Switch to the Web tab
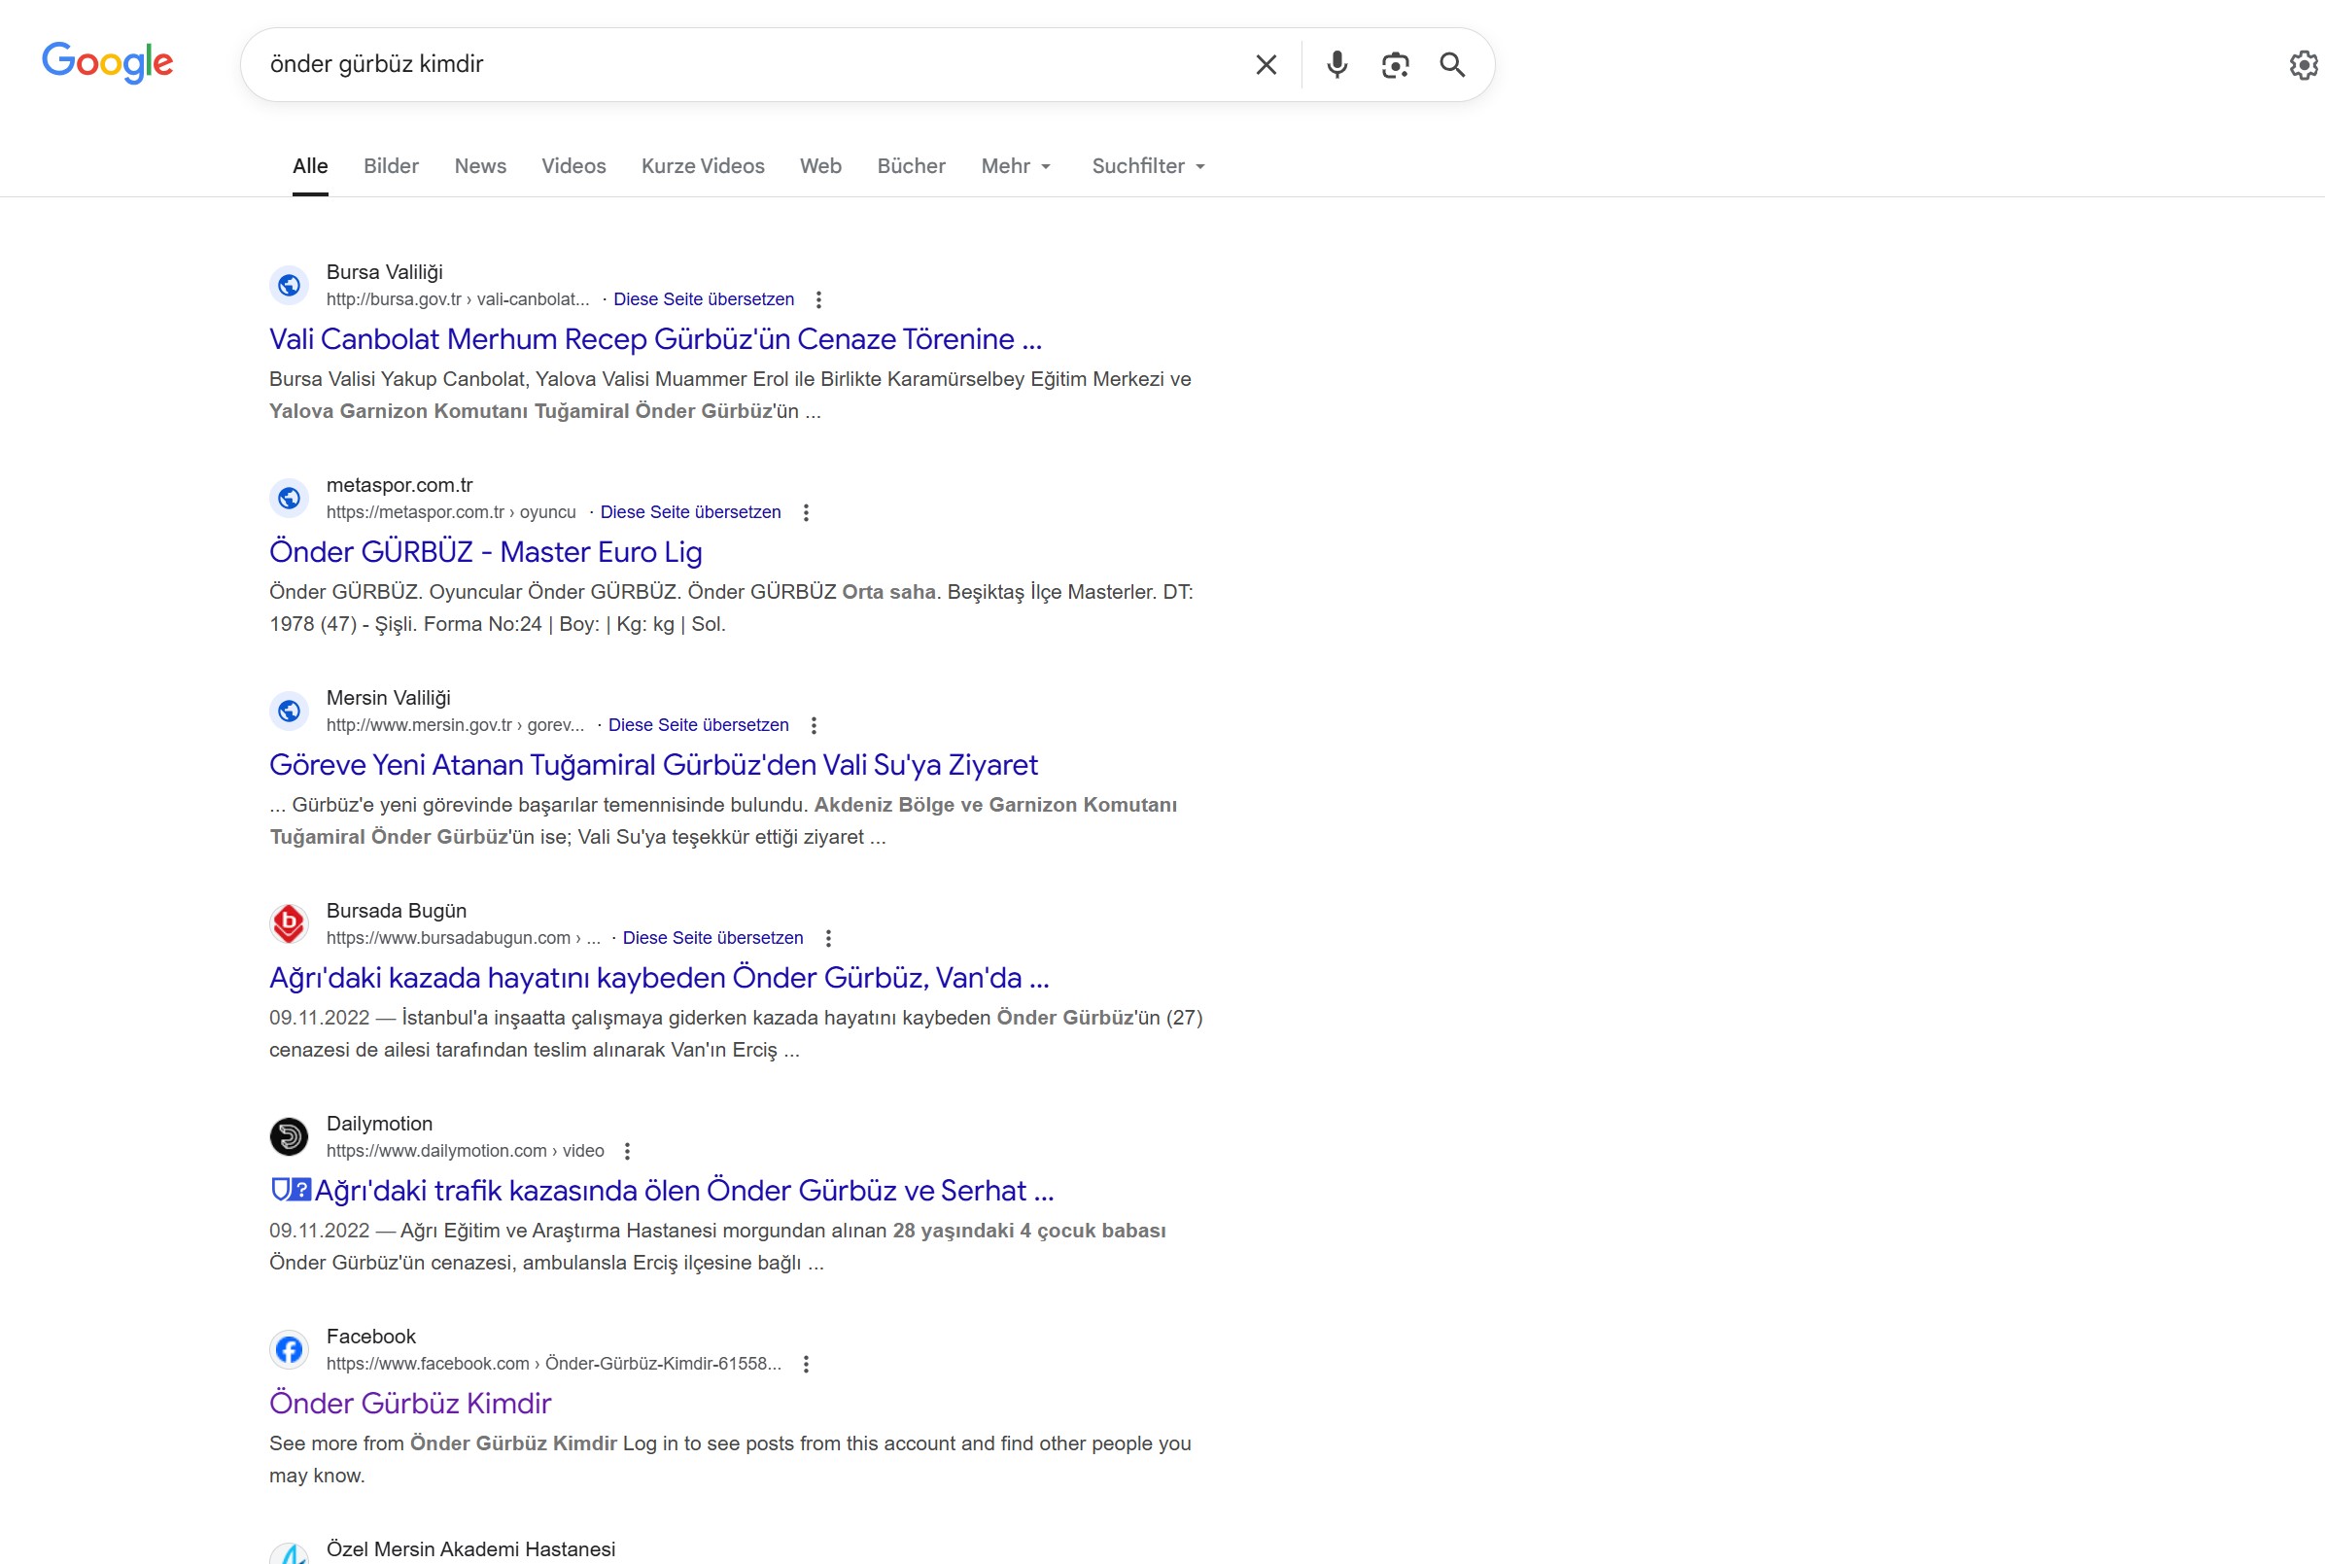 tap(820, 166)
